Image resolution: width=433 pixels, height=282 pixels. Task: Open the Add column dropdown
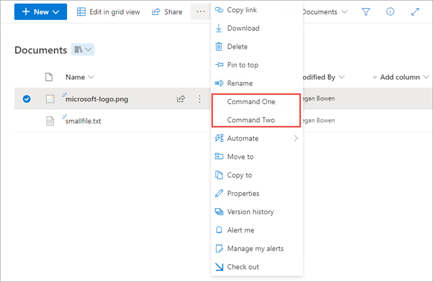pos(400,77)
